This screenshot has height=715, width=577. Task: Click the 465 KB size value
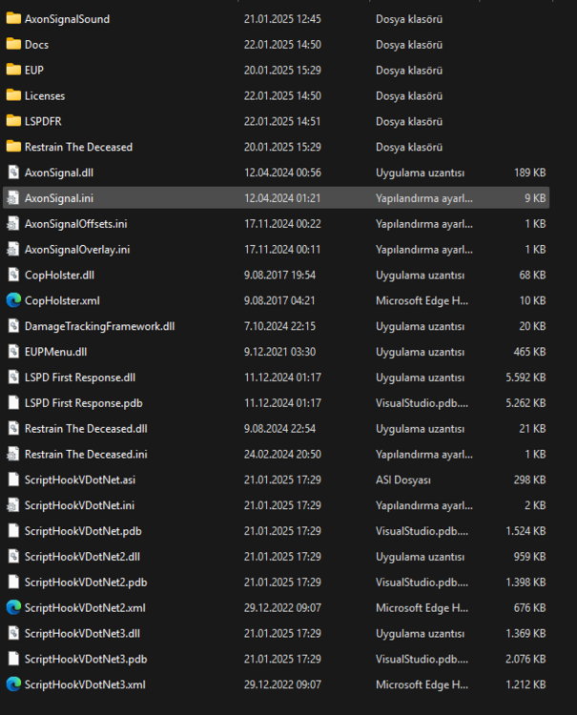click(529, 352)
